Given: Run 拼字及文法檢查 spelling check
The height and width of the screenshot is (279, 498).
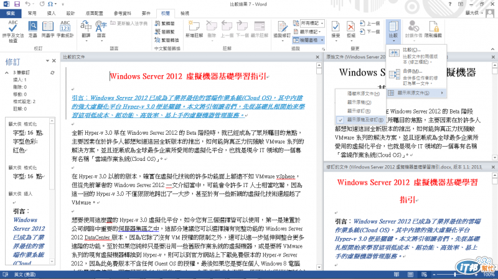Looking at the screenshot, I should pyautogui.click(x=13, y=32).
